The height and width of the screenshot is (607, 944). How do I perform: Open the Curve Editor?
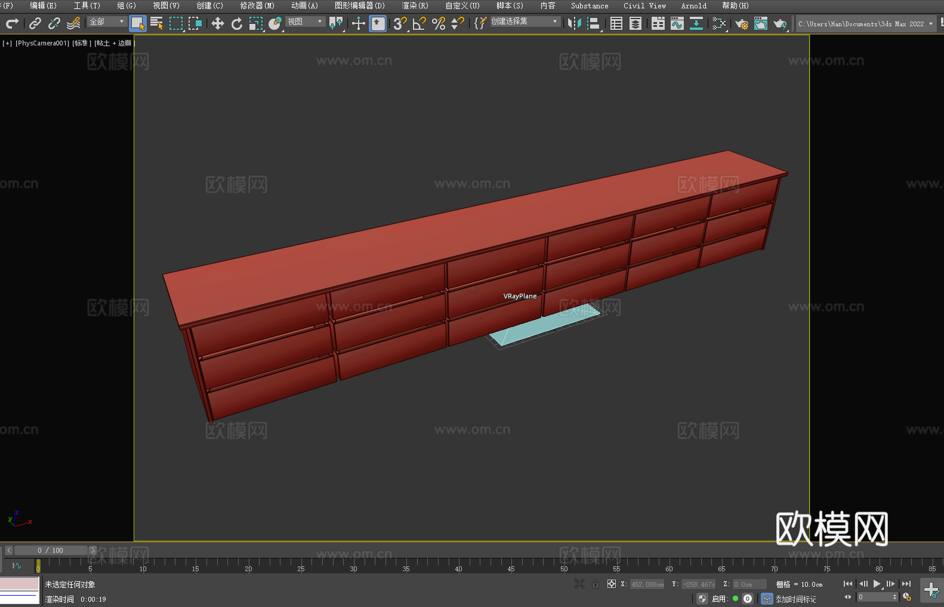(x=677, y=23)
